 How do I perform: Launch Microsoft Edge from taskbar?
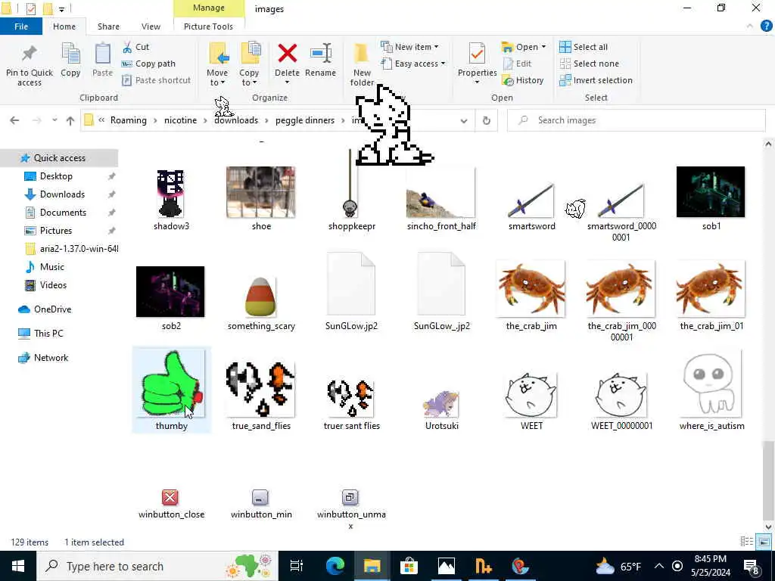(x=335, y=566)
